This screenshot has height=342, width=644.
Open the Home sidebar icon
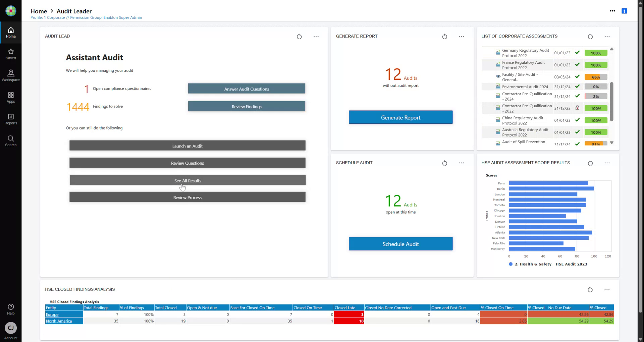point(11,33)
